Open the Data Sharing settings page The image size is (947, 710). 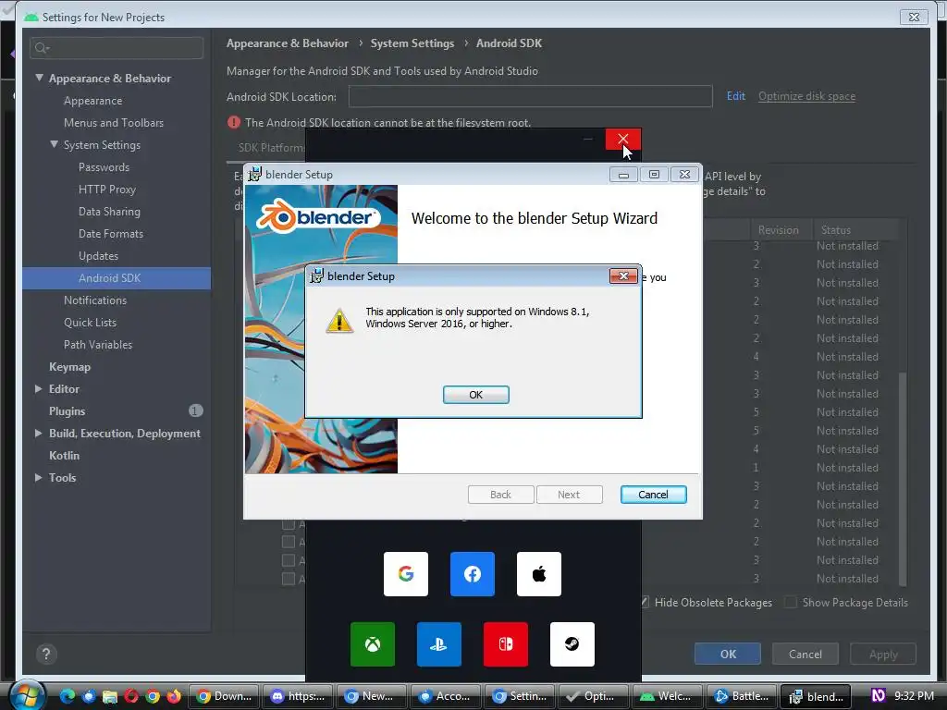tap(109, 212)
